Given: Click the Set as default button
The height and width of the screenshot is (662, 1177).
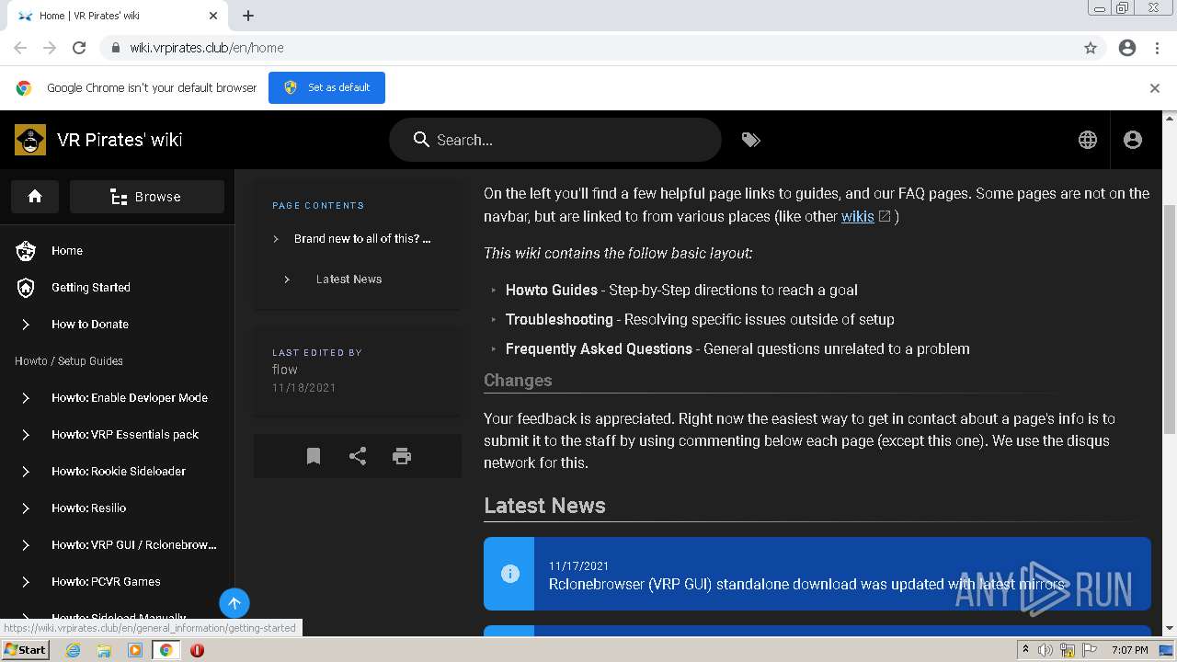Looking at the screenshot, I should tap(326, 87).
